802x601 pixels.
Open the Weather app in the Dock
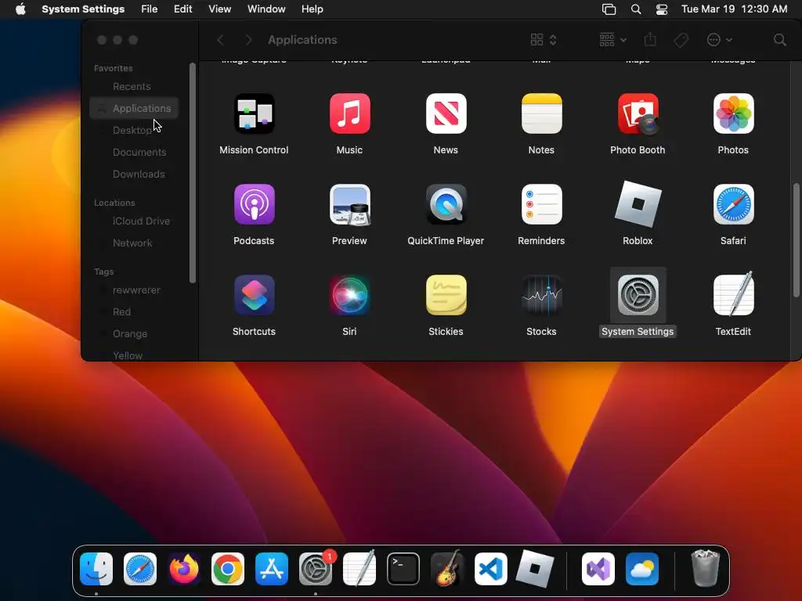(642, 569)
